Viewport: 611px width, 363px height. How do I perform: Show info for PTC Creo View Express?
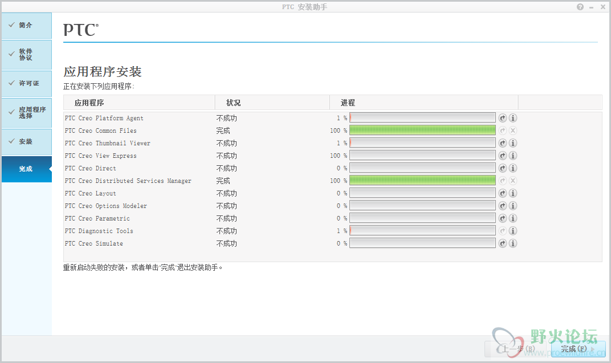tap(513, 156)
